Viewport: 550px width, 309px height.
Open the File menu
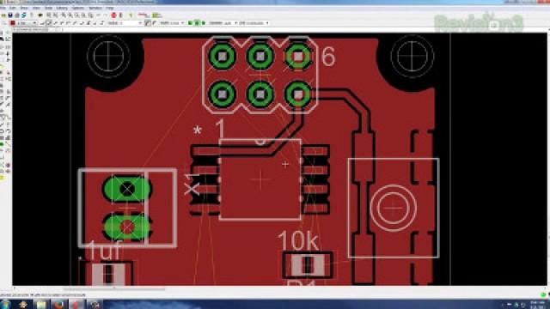coord(3,8)
